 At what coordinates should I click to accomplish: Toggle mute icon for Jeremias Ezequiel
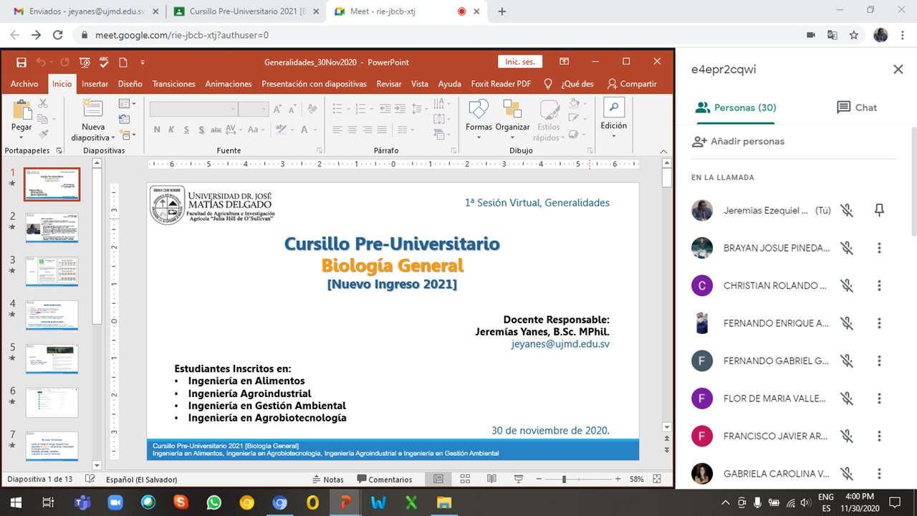[x=847, y=210]
